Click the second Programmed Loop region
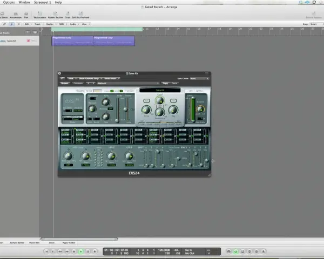Screen dimensions: 324x259 click(114, 40)
